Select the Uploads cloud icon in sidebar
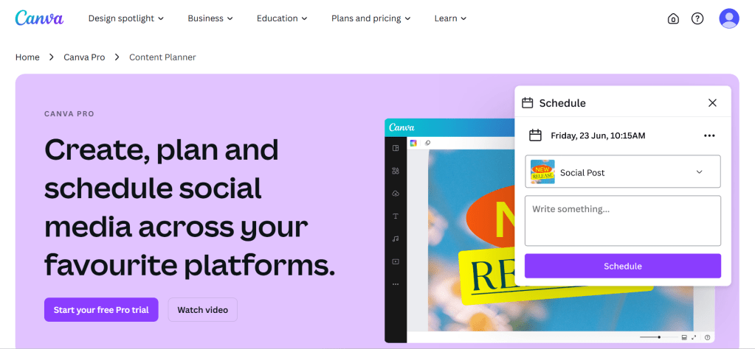Viewport: 755px width, 349px height. pos(396,194)
